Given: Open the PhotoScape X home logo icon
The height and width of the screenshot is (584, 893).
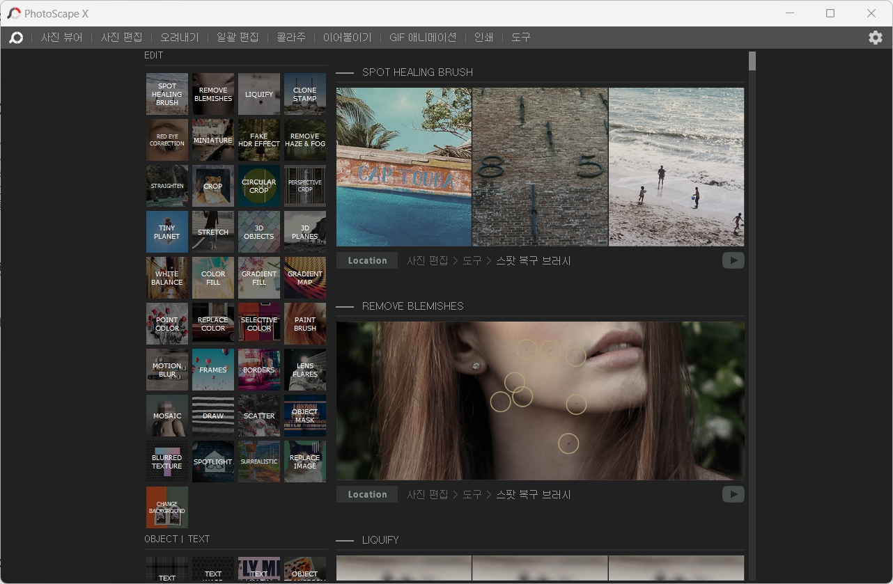Looking at the screenshot, I should click(x=16, y=38).
